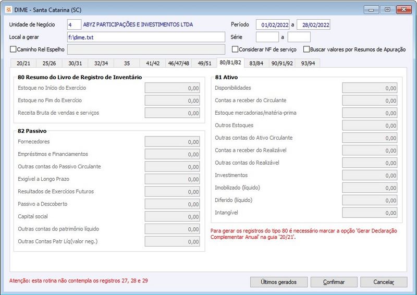The image size is (417, 295).
Task: Click the Caminho Rel Espelho path field
Action: pos(146,50)
